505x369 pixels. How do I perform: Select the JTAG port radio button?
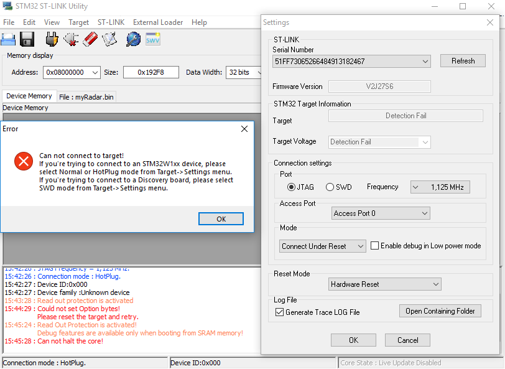pyautogui.click(x=291, y=187)
